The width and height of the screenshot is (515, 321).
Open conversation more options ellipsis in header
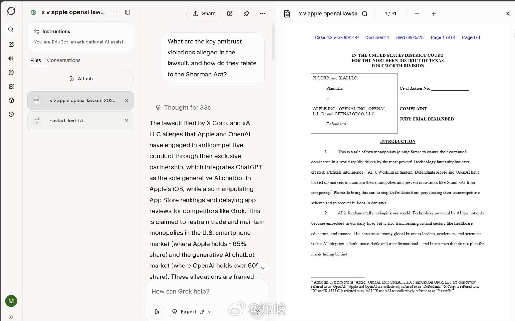(263, 14)
